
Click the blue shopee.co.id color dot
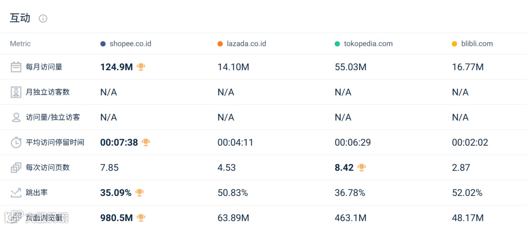click(103, 44)
